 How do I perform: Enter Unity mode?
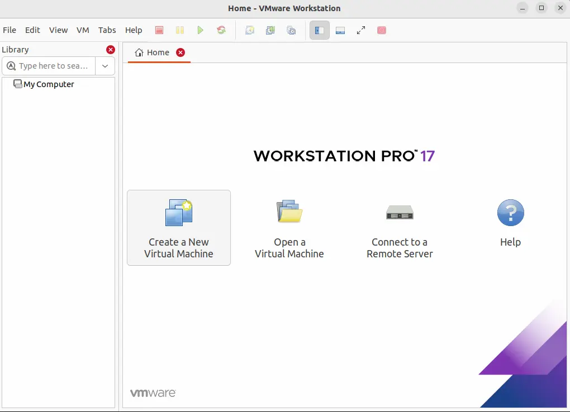pos(381,30)
